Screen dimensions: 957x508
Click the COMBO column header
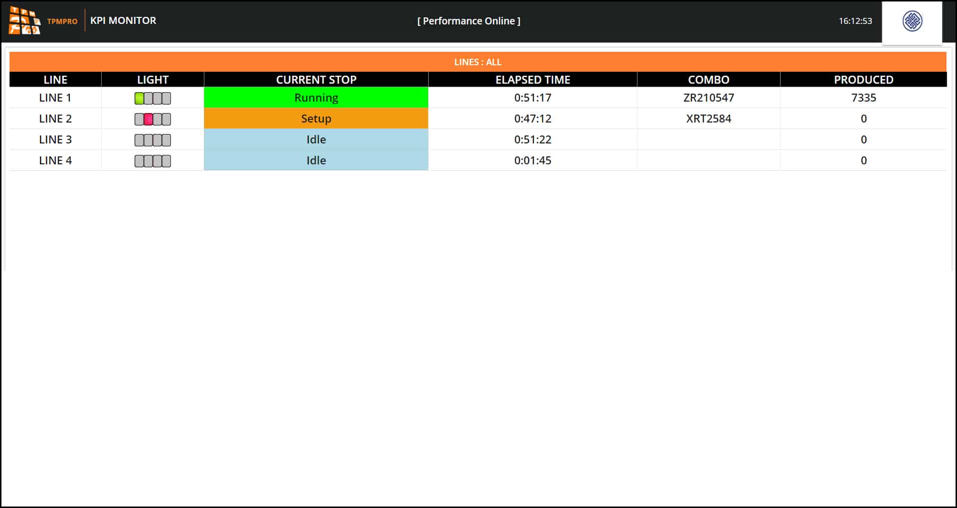[x=708, y=80]
